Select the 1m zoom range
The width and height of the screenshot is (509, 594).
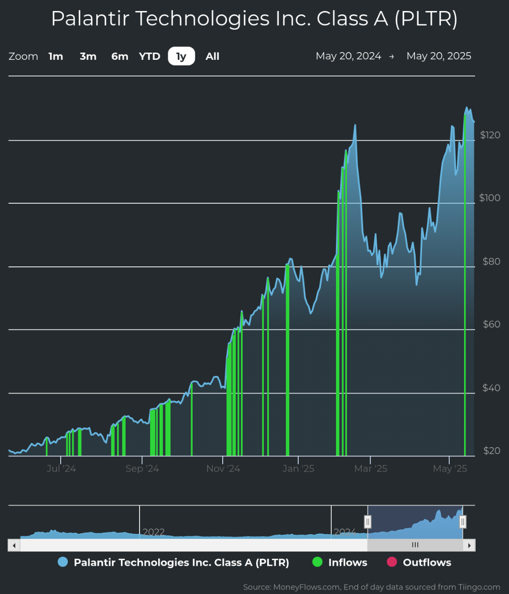click(56, 56)
